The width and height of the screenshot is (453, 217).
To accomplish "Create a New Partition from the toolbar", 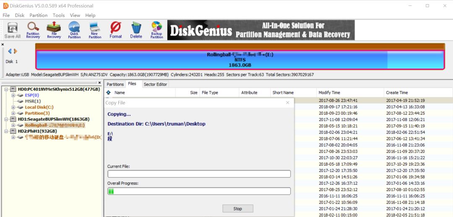I will click(x=95, y=30).
